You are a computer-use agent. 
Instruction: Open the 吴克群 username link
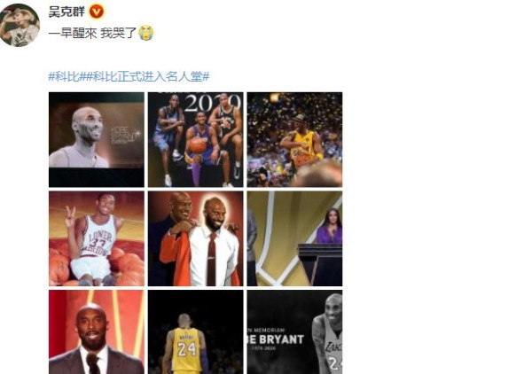66,12
